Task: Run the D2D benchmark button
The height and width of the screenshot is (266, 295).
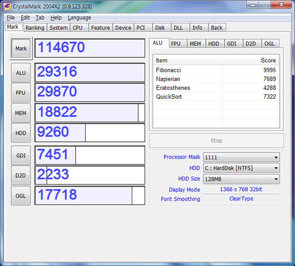Action: pyautogui.click(x=21, y=176)
